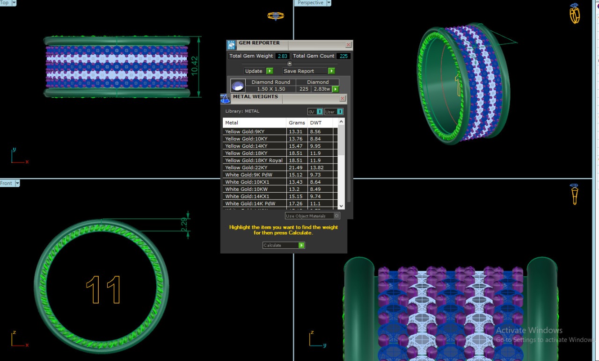Open the Front viewport dropdown arrow
Screen dimensions: 599x361
tap(17, 183)
